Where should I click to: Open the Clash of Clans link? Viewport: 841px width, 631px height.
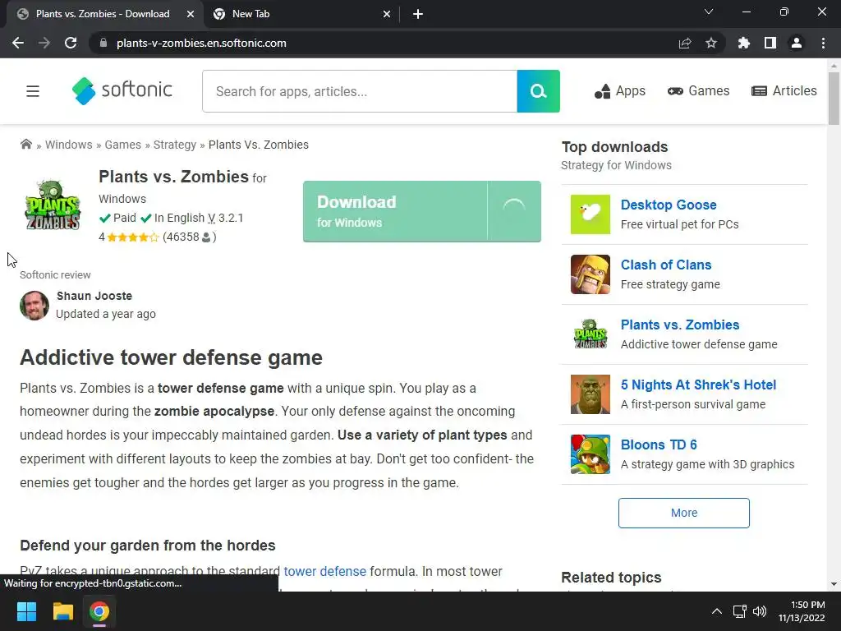coord(665,265)
